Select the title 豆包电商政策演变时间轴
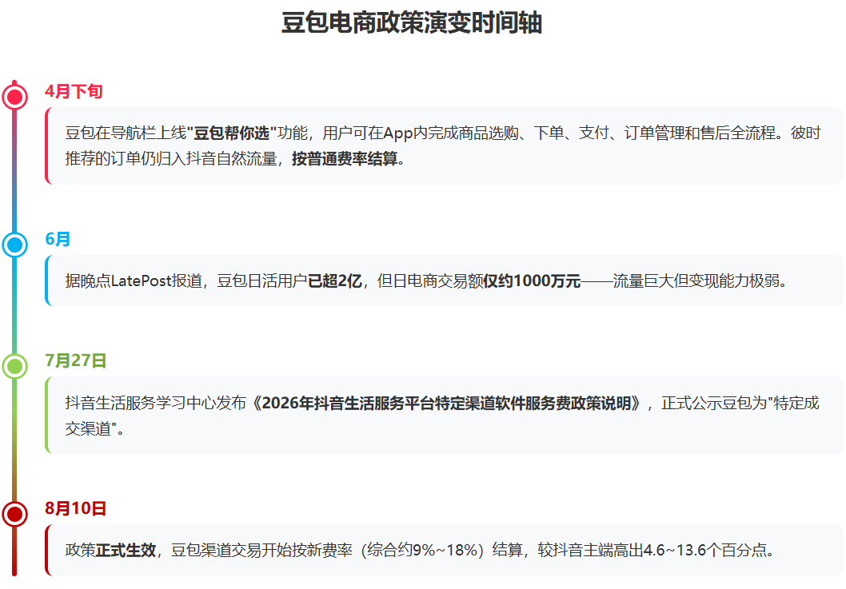 click(412, 23)
